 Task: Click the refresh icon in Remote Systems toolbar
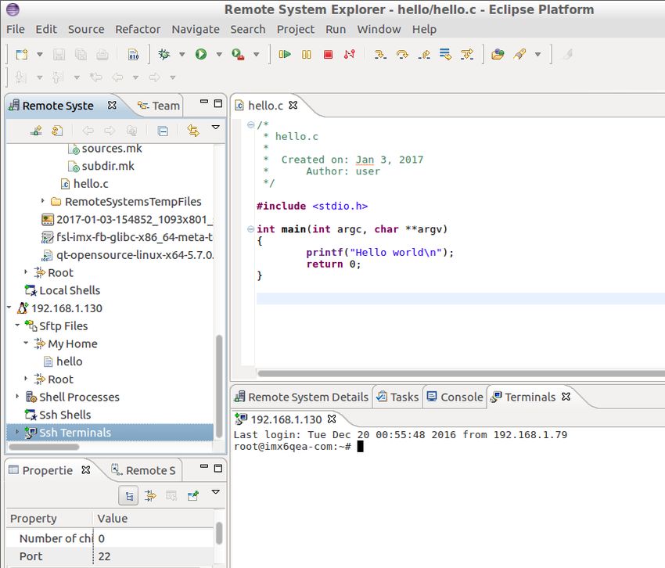point(57,131)
